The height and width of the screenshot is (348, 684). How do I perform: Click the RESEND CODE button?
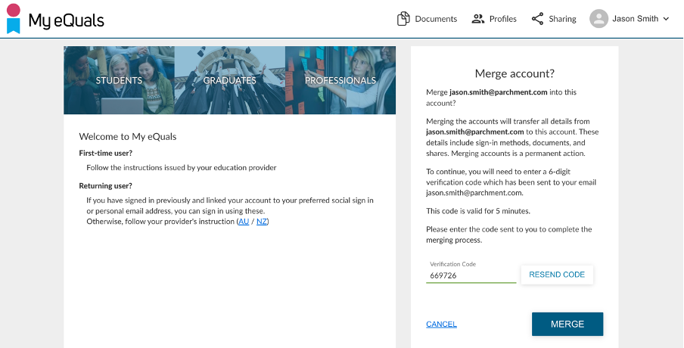[x=557, y=275]
